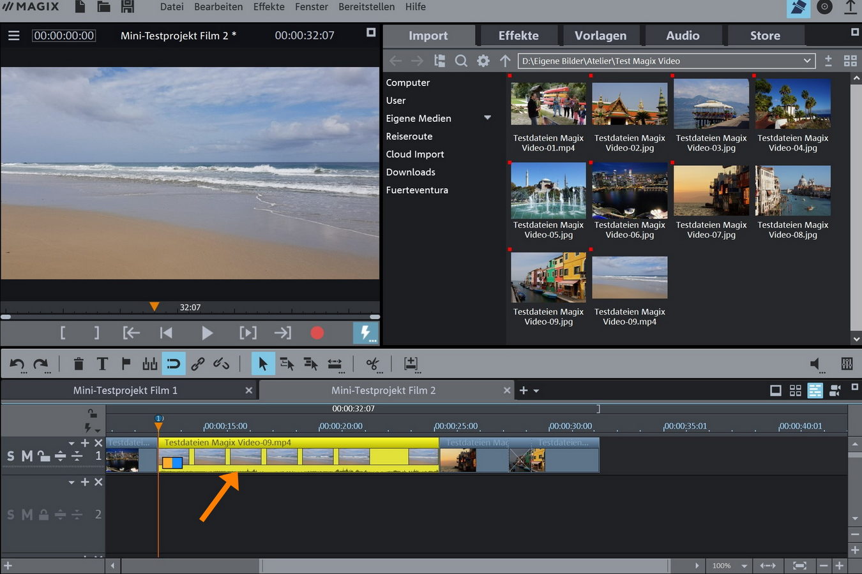Select Testdateien Magix Video-09.mp4 thumbnail

click(x=630, y=277)
